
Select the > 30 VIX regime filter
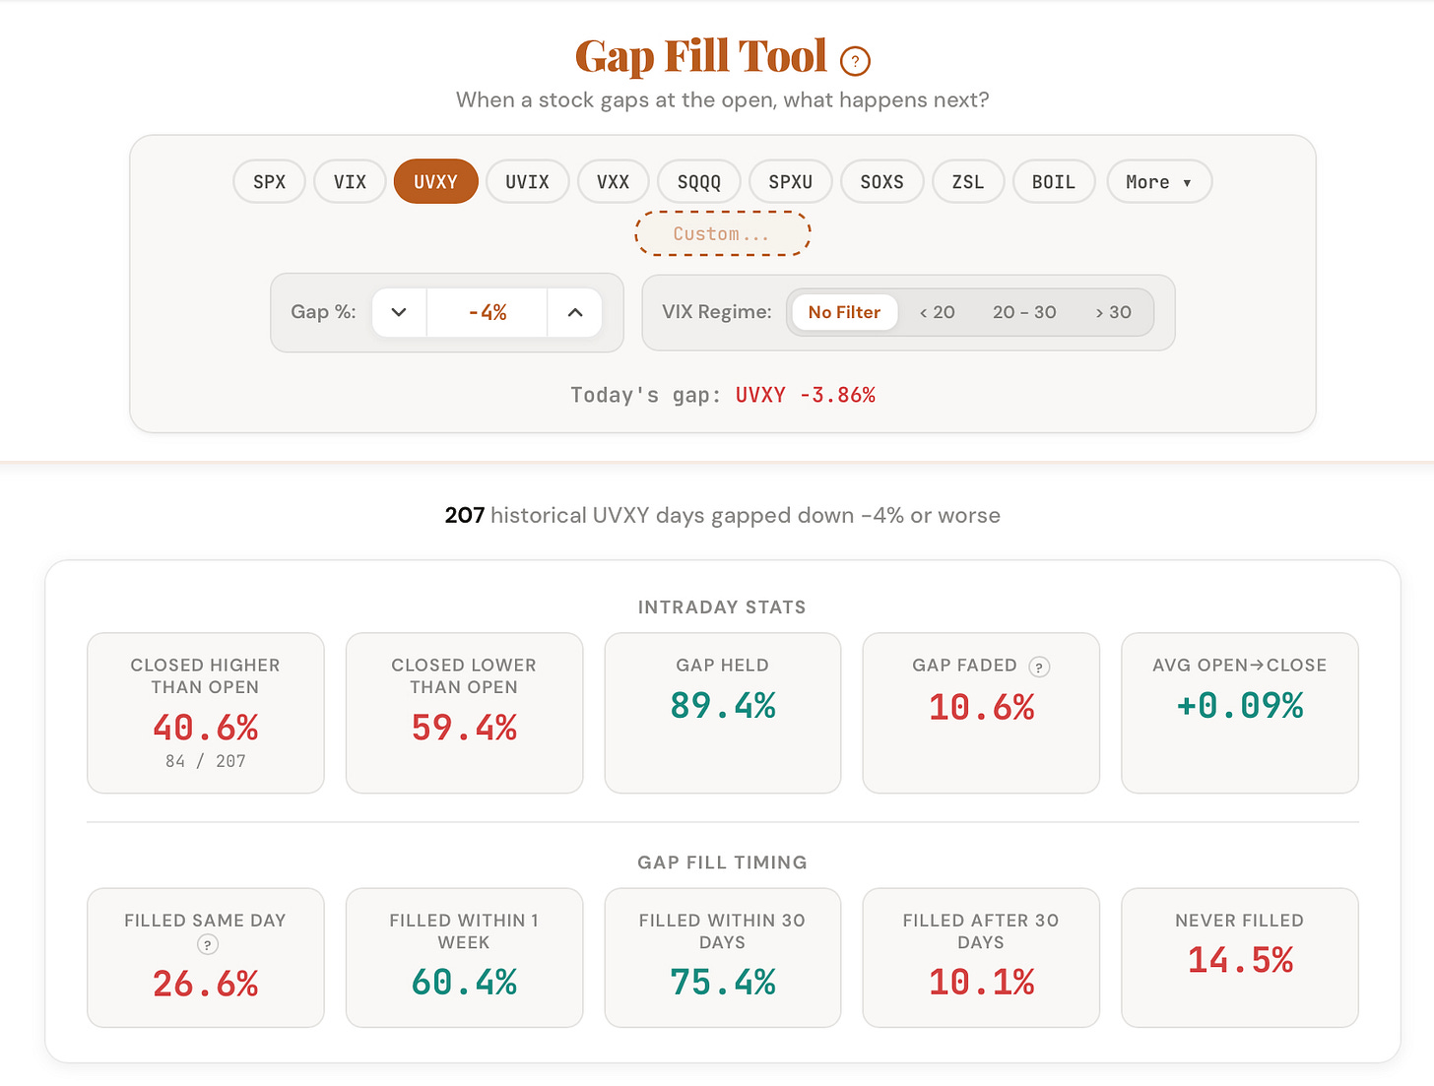(1113, 312)
